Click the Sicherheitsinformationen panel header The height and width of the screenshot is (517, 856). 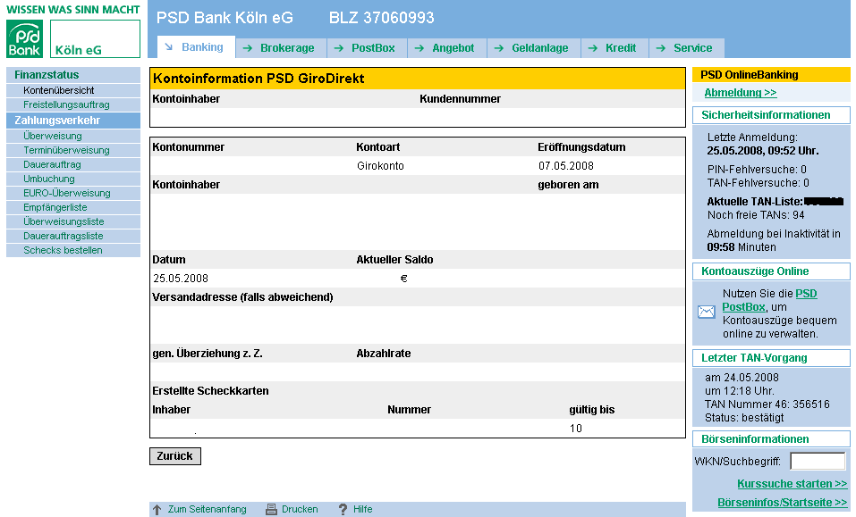[771, 115]
